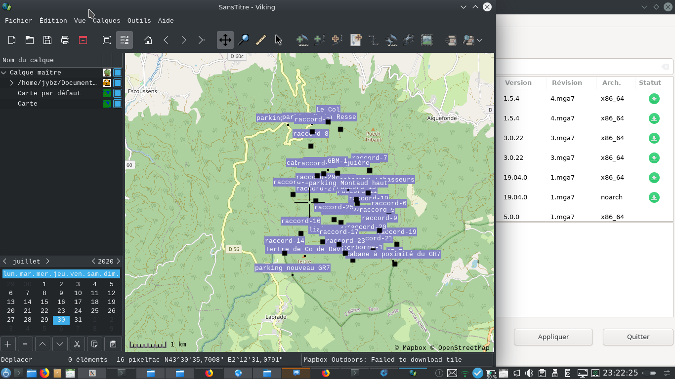Click the New file toolbar icon

[x=12, y=40]
